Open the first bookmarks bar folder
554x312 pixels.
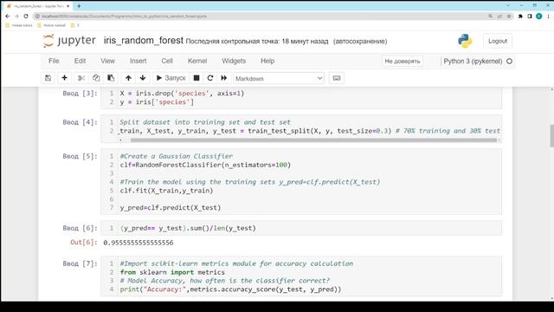point(19,25)
